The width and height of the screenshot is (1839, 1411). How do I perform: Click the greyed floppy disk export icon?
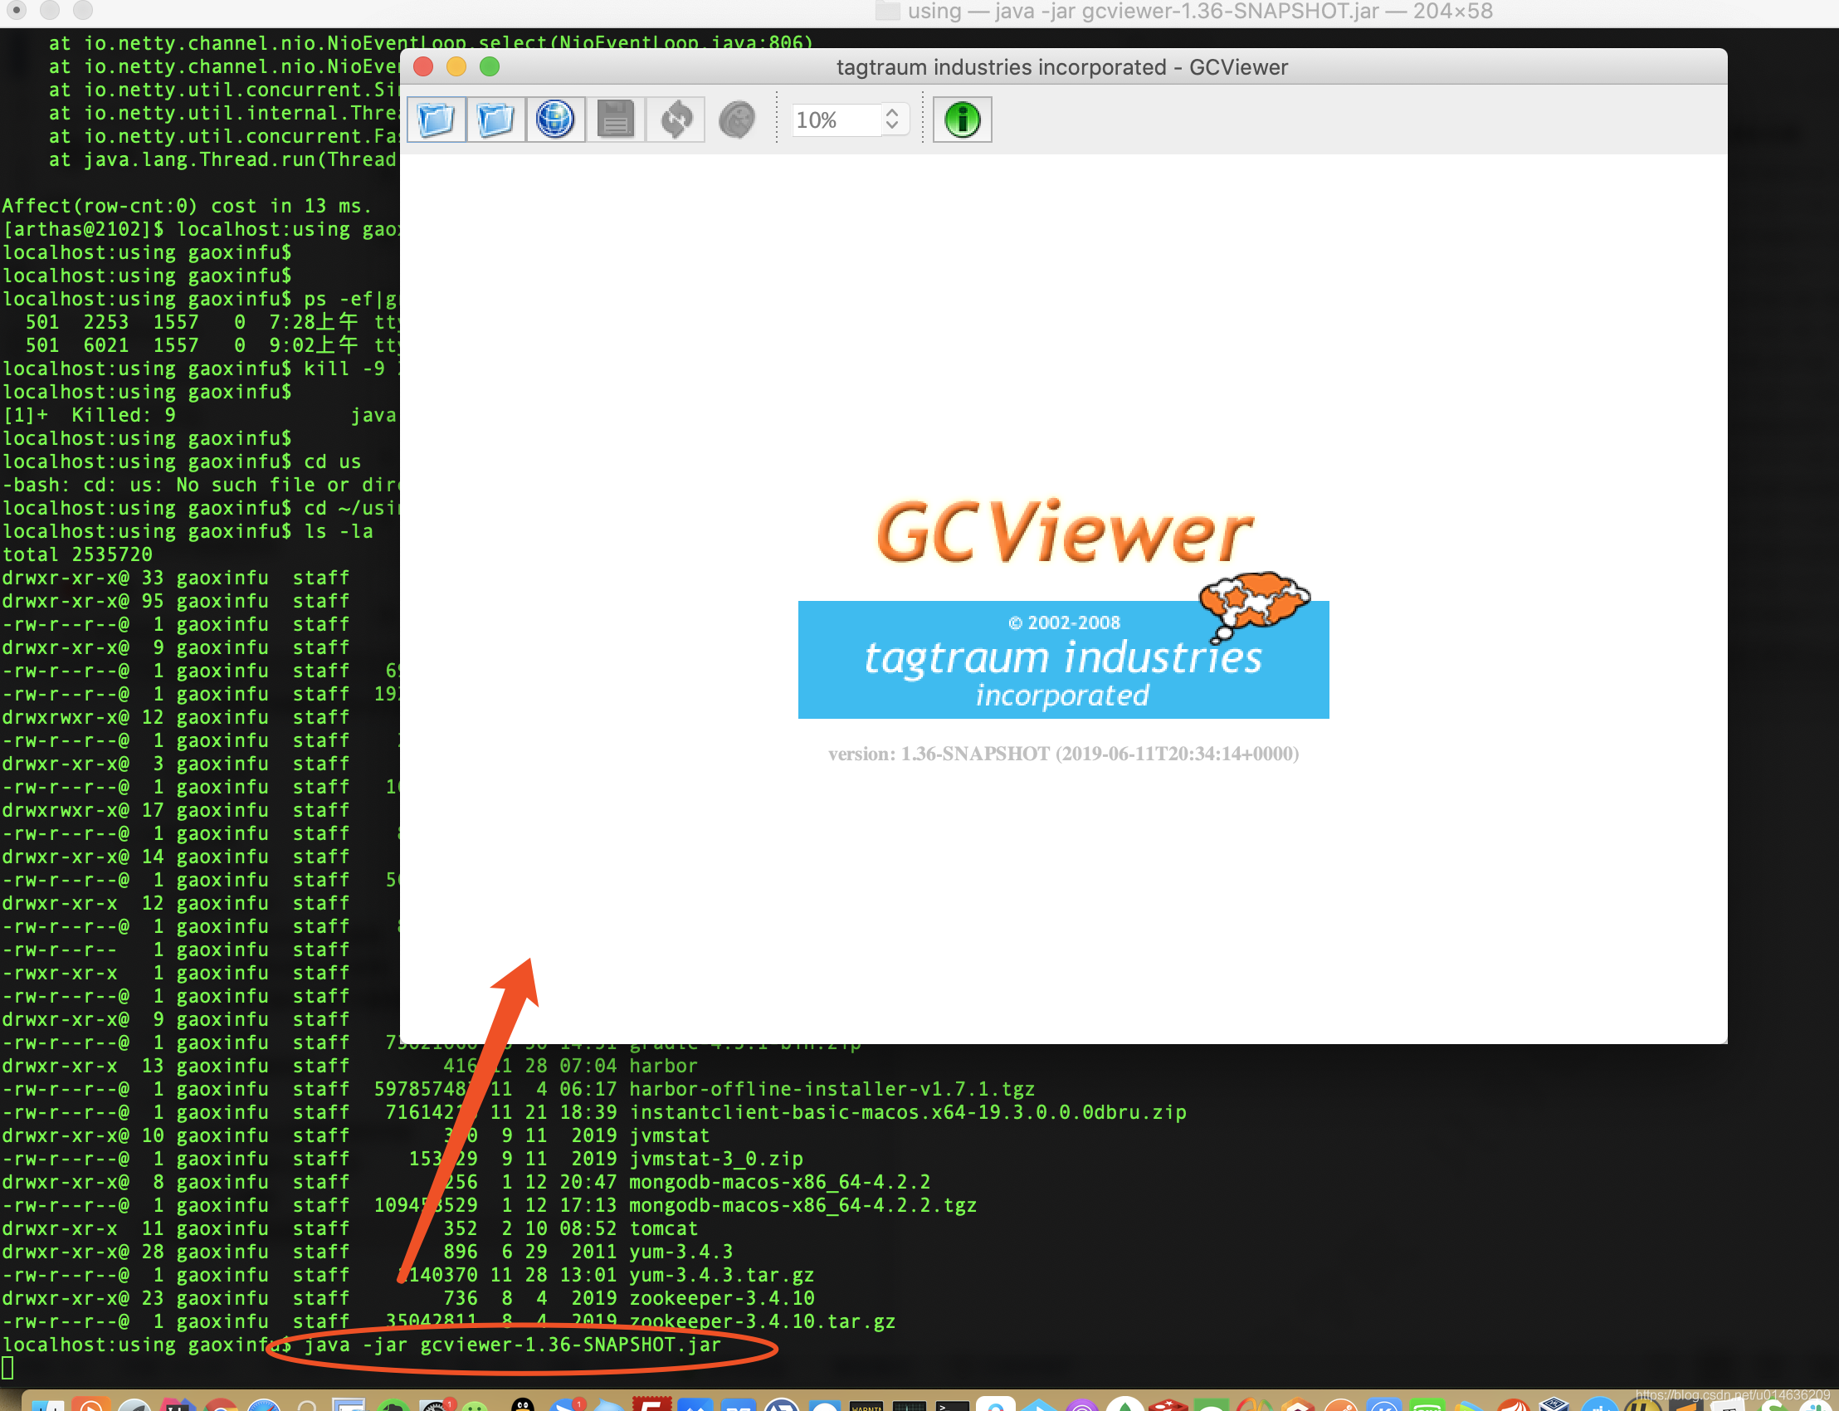pos(616,120)
